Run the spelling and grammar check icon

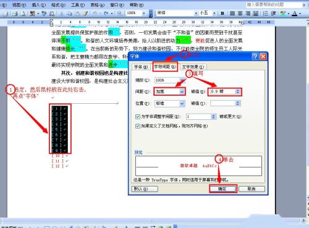[44, 14]
